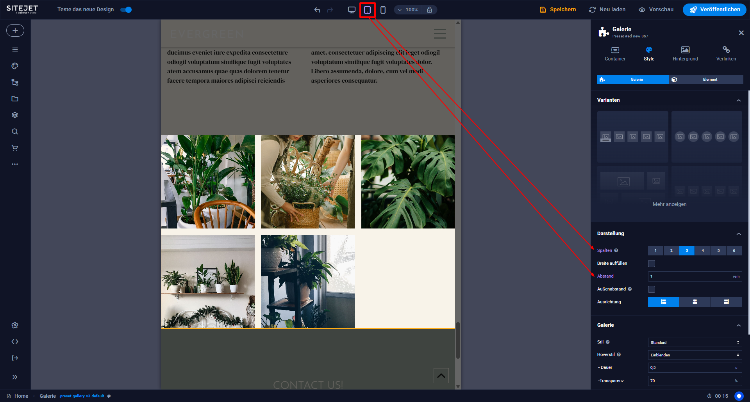Open the page structure list icon
Screen dimensions: 750x402
(x=15, y=50)
